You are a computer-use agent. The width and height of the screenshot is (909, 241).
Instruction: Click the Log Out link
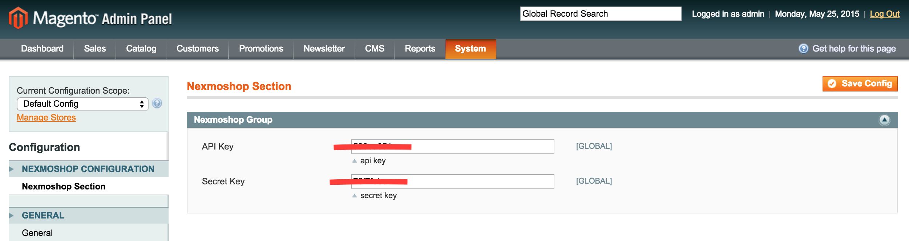[885, 14]
